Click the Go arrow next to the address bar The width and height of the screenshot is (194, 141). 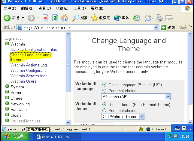click(163, 27)
